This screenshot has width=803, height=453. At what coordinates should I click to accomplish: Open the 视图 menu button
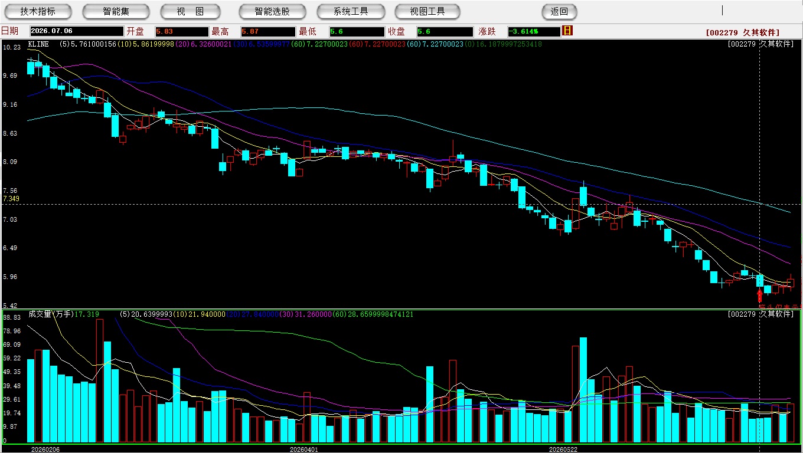(190, 11)
